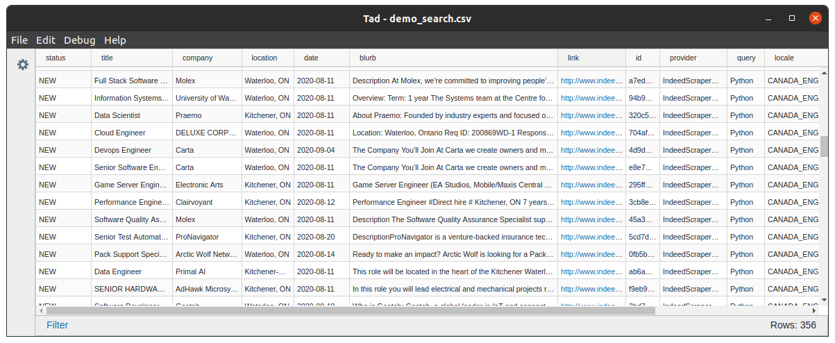Click the horizontal scrollbar thumb
The image size is (835, 343).
352,310
